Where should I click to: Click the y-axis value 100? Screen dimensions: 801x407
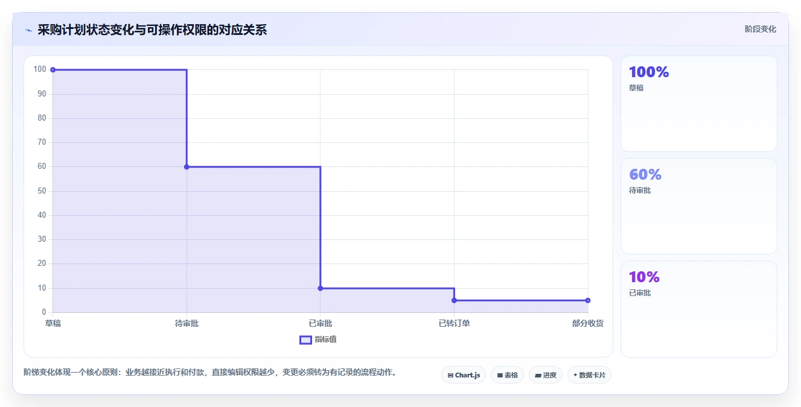(40, 70)
